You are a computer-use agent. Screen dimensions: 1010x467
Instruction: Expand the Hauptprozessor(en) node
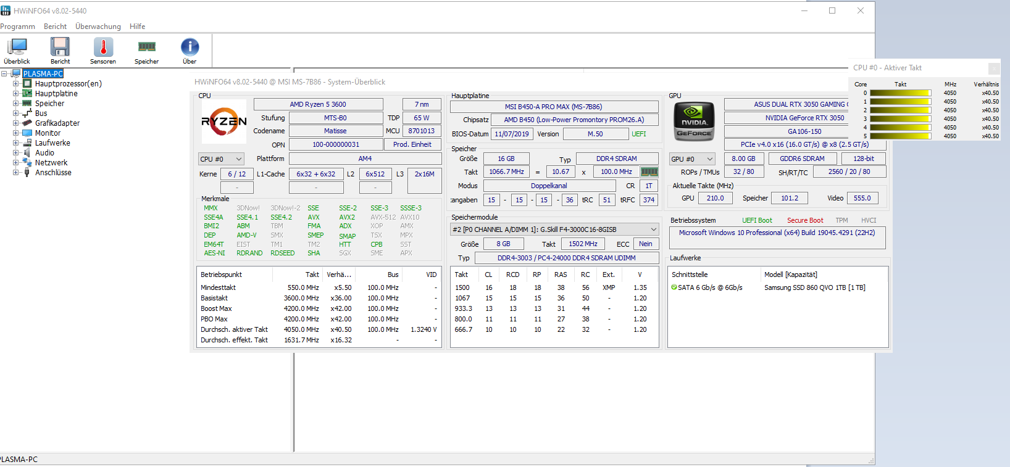[x=15, y=83]
